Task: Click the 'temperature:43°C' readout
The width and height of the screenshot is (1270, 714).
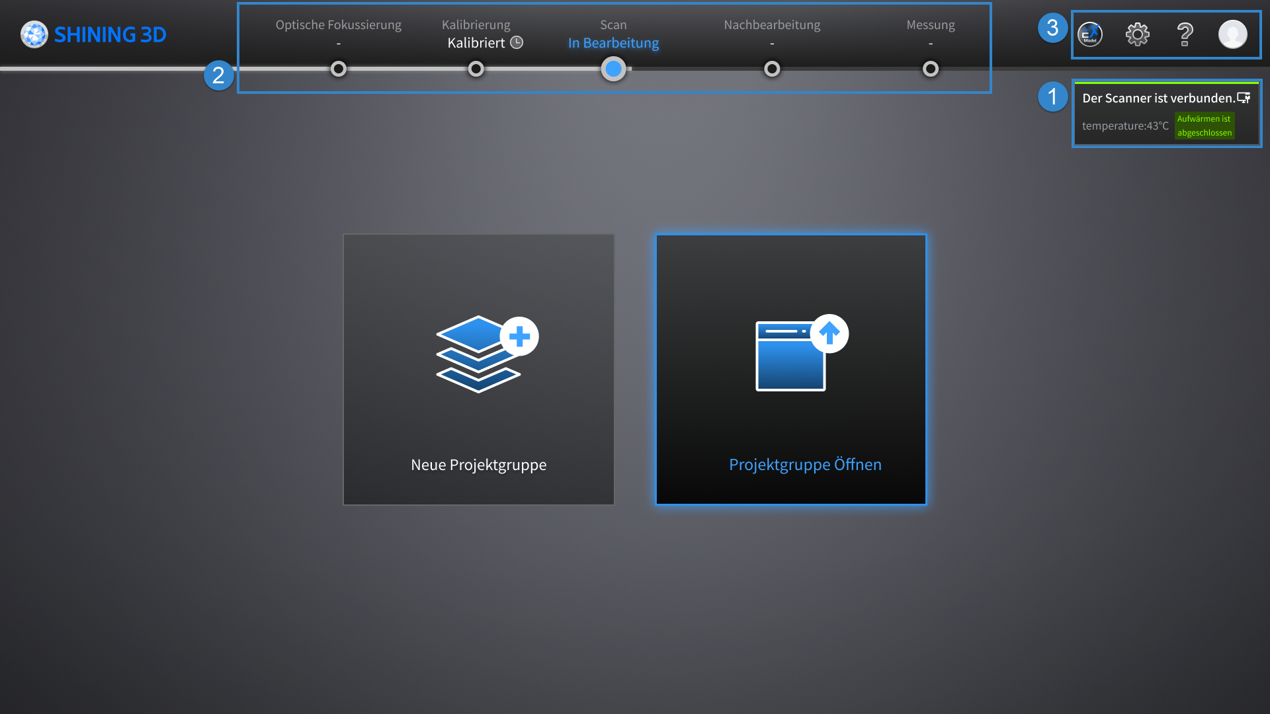Action: pyautogui.click(x=1125, y=126)
